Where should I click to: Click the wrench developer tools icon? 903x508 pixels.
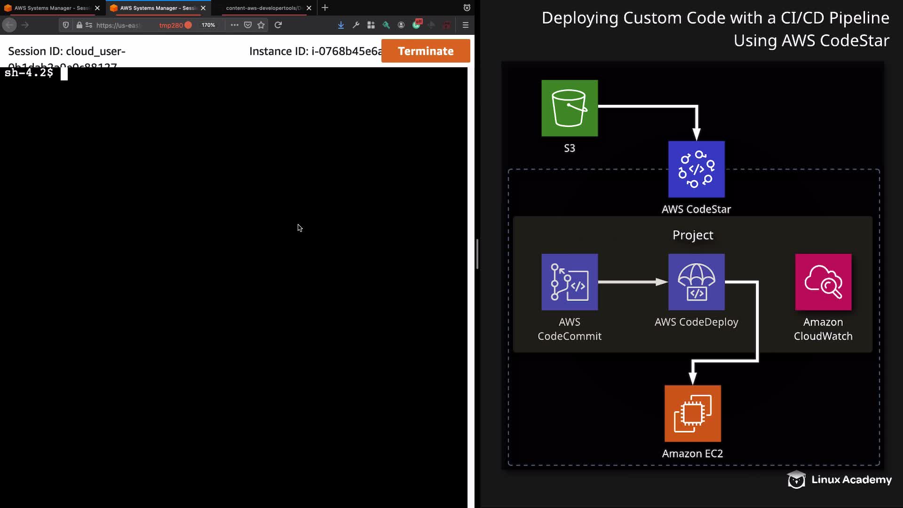pyautogui.click(x=356, y=25)
